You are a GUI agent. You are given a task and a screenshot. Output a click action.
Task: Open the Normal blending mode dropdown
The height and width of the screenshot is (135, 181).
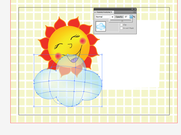coord(105,17)
